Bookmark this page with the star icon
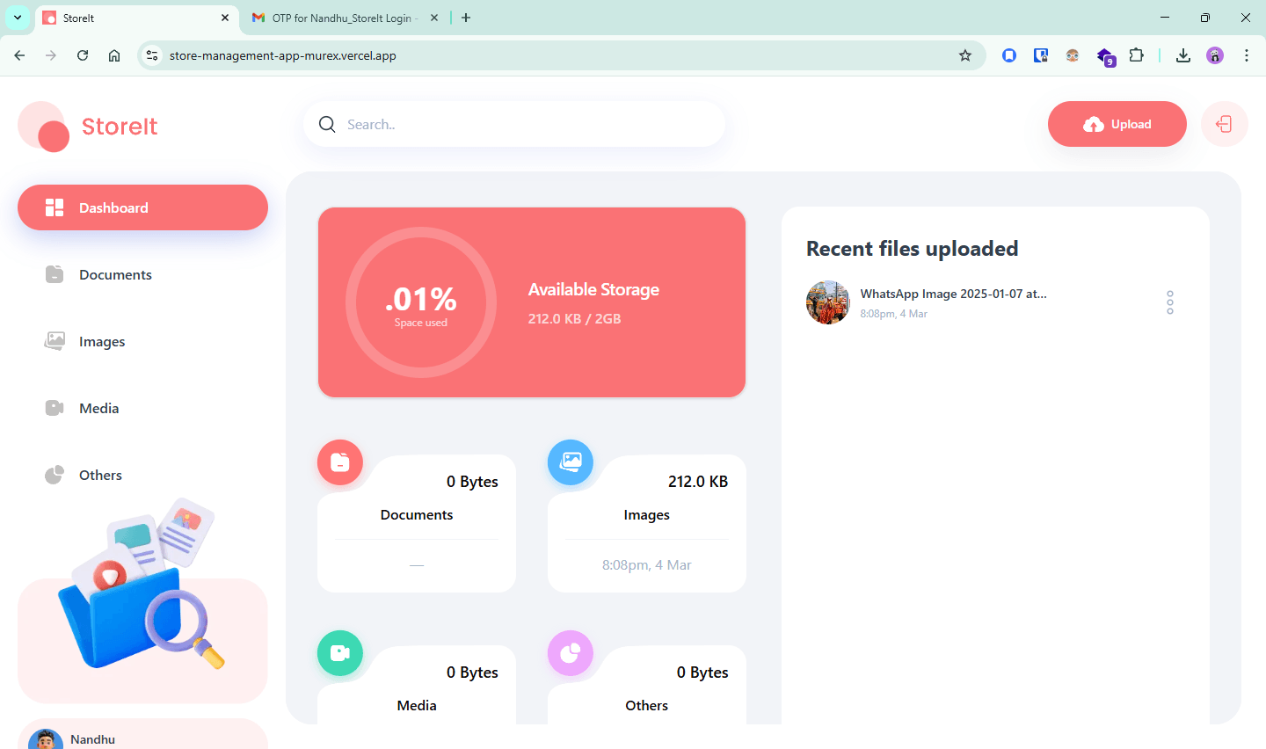Image resolution: width=1266 pixels, height=749 pixels. click(965, 55)
